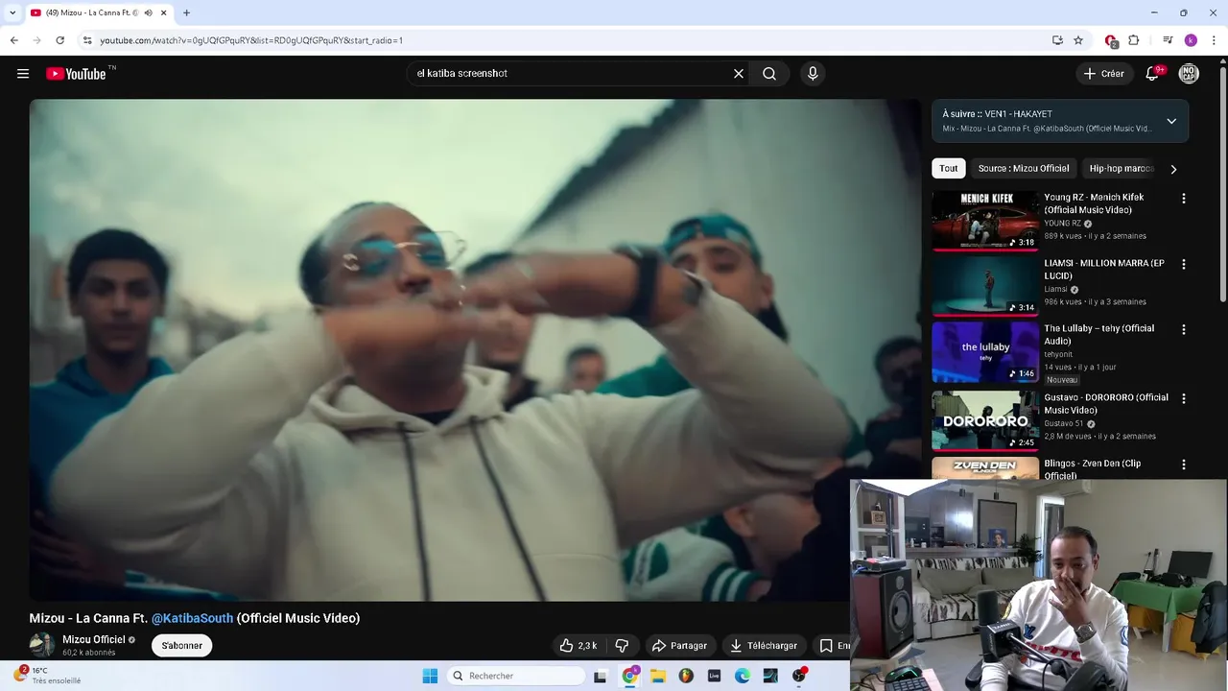This screenshot has height=691, width=1228.
Task: Open the Mizou Officiel channel name
Action: [x=94, y=639]
